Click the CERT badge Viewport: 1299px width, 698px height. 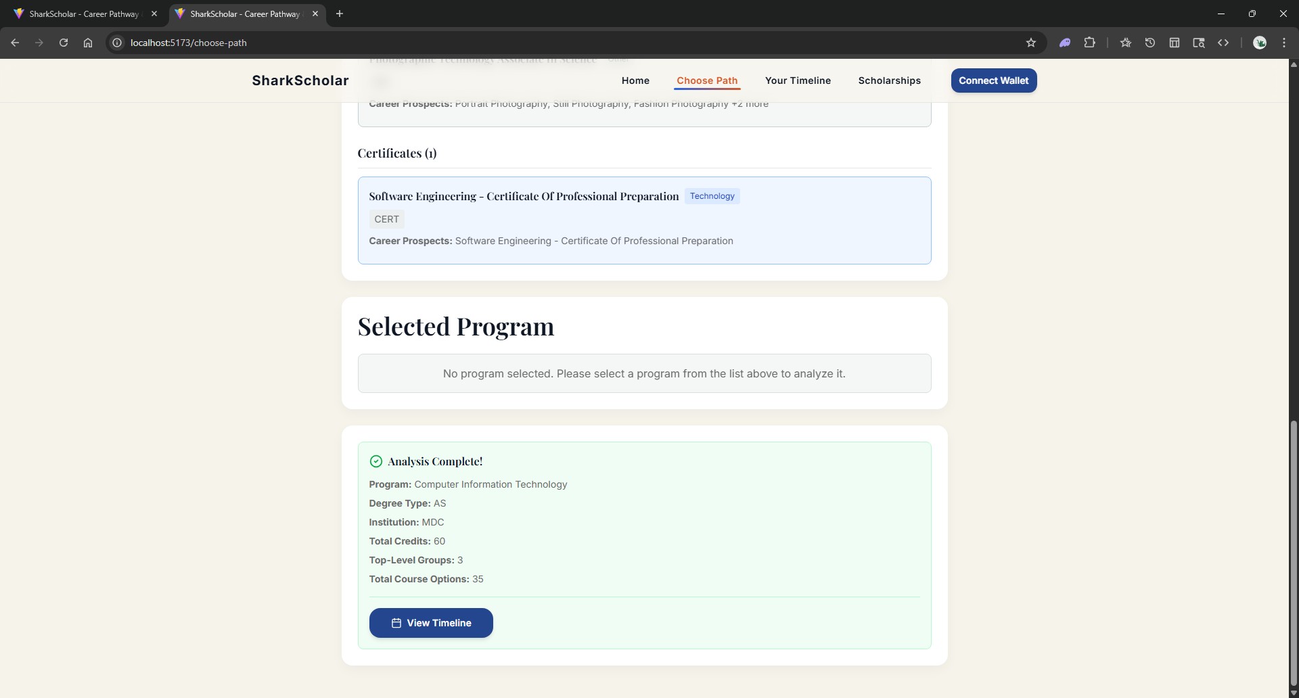click(x=386, y=219)
